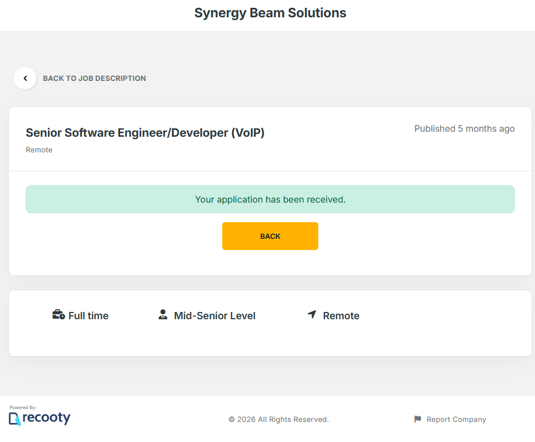Click the Senior Software Engineer/Developer (VoIP) title
Viewport: 535px width, 442px height.
coord(145,133)
